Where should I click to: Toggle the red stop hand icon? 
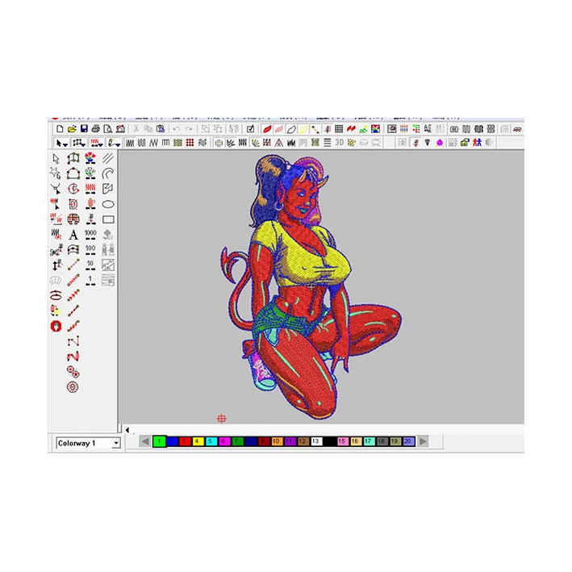(x=56, y=326)
